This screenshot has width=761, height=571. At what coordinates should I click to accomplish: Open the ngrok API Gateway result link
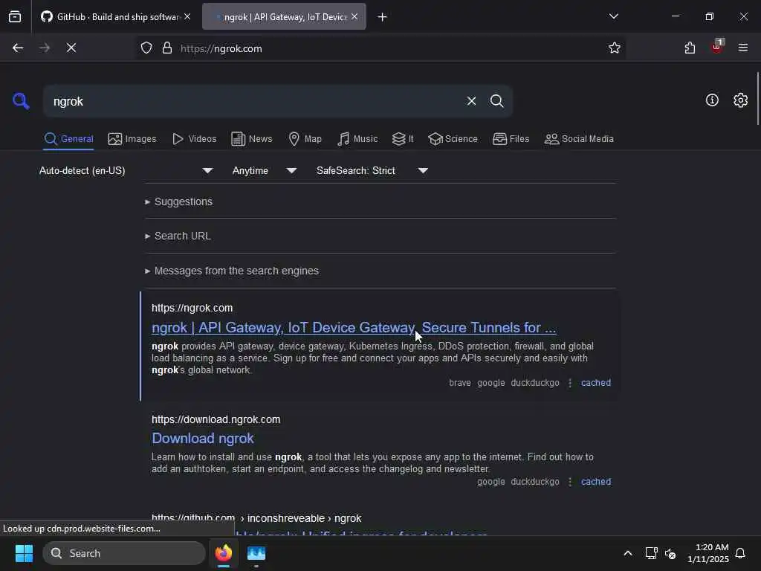pos(354,328)
